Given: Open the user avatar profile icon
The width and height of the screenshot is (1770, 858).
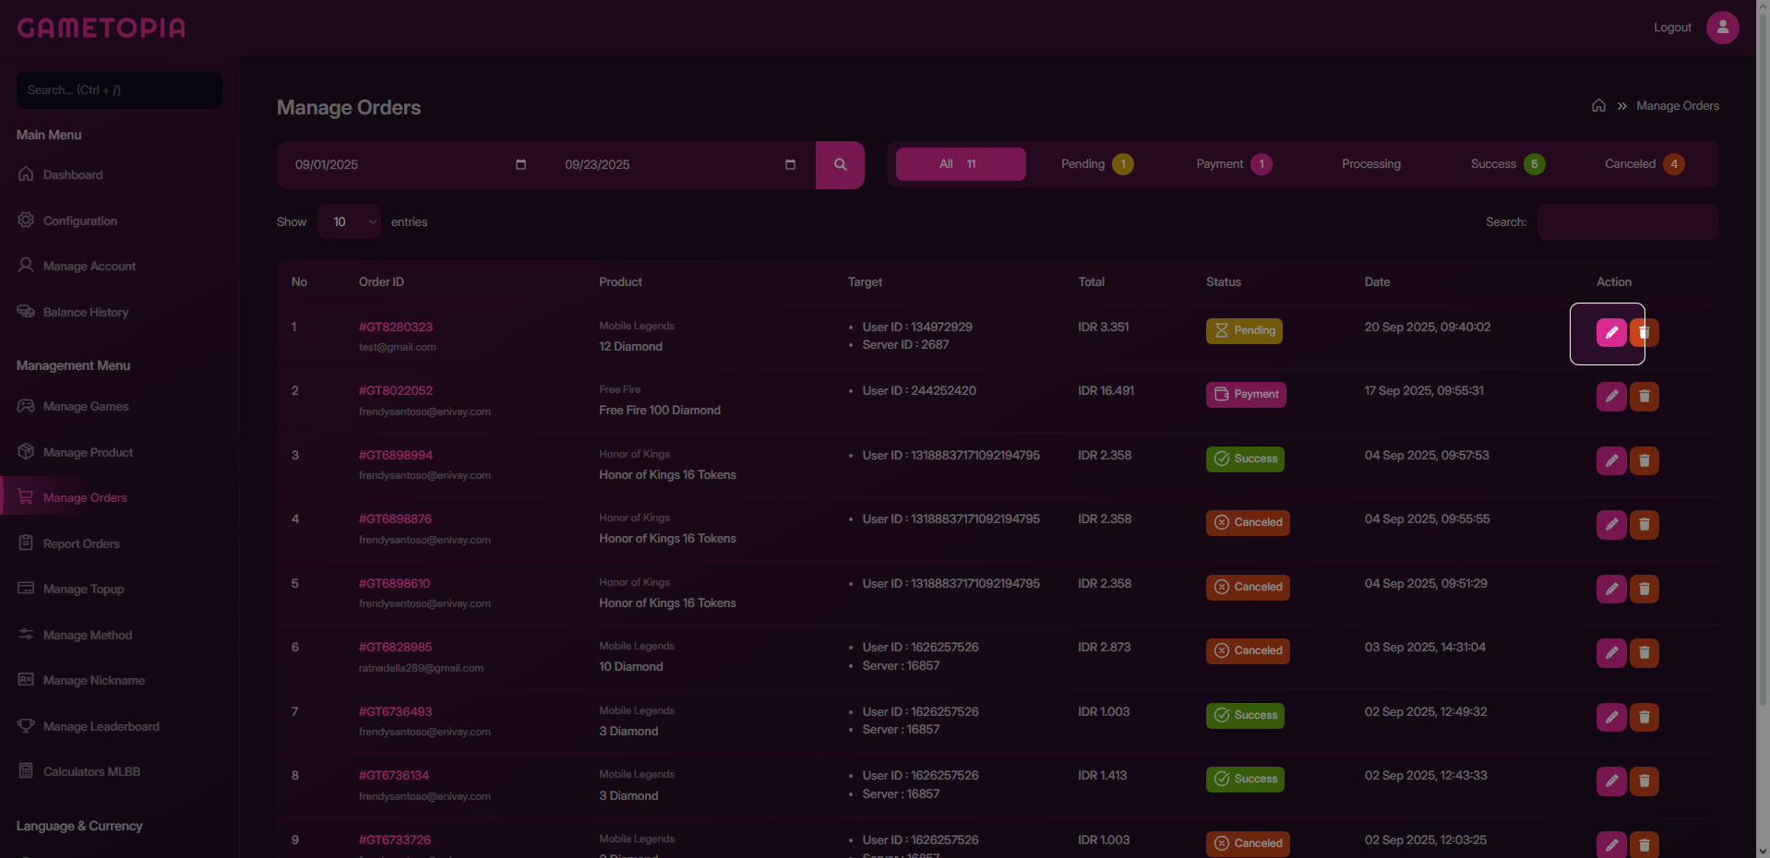Looking at the screenshot, I should pyautogui.click(x=1722, y=28).
